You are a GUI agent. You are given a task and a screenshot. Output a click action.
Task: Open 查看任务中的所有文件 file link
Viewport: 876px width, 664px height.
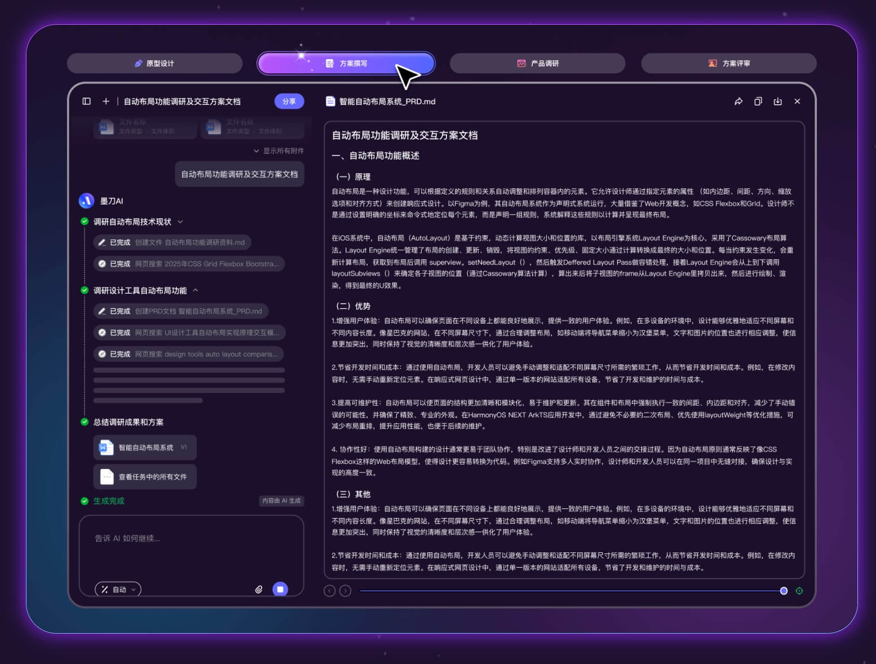tap(145, 476)
